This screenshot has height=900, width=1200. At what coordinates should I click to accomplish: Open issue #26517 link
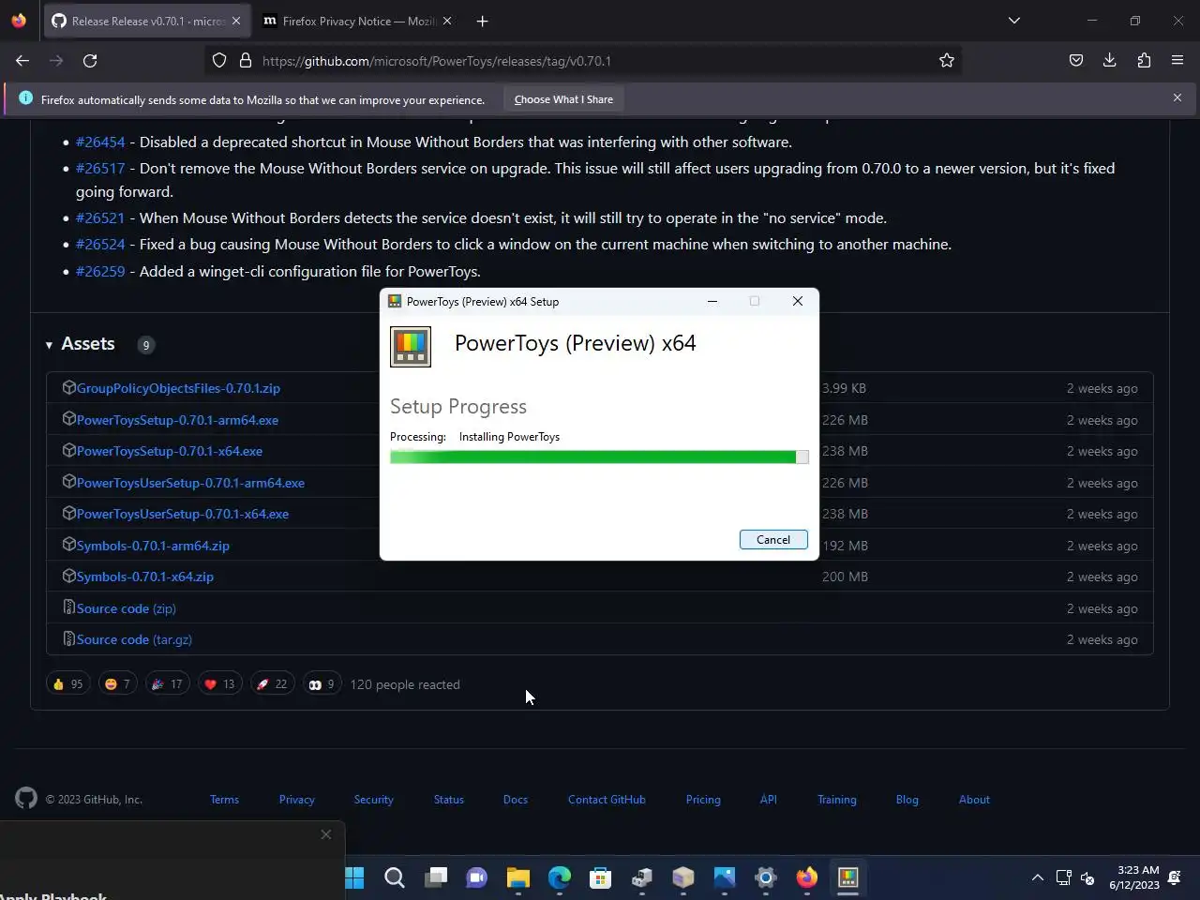coord(100,168)
